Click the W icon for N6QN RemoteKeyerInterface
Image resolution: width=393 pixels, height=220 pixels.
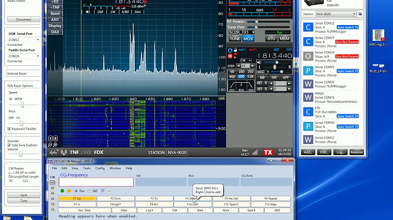click(x=308, y=97)
